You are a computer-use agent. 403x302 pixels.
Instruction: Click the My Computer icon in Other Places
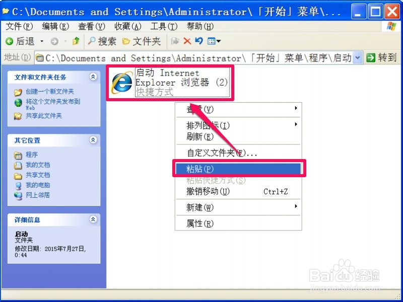pos(18,185)
